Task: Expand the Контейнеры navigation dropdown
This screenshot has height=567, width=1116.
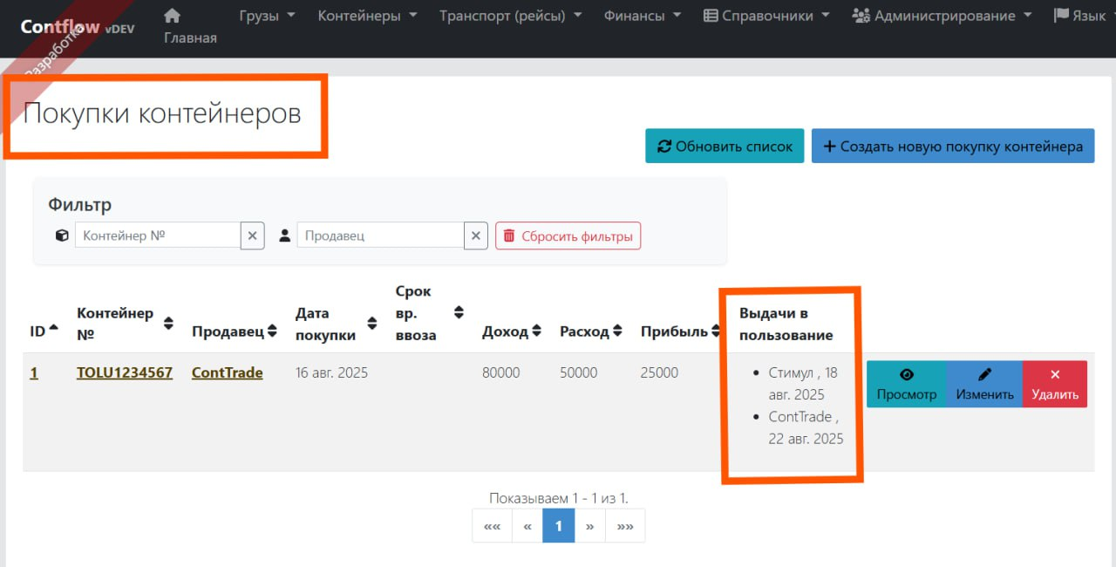Action: coord(367,16)
